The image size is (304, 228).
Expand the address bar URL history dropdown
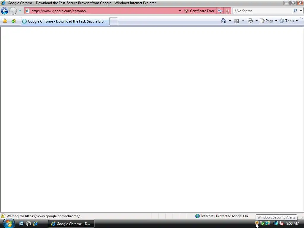180,11
